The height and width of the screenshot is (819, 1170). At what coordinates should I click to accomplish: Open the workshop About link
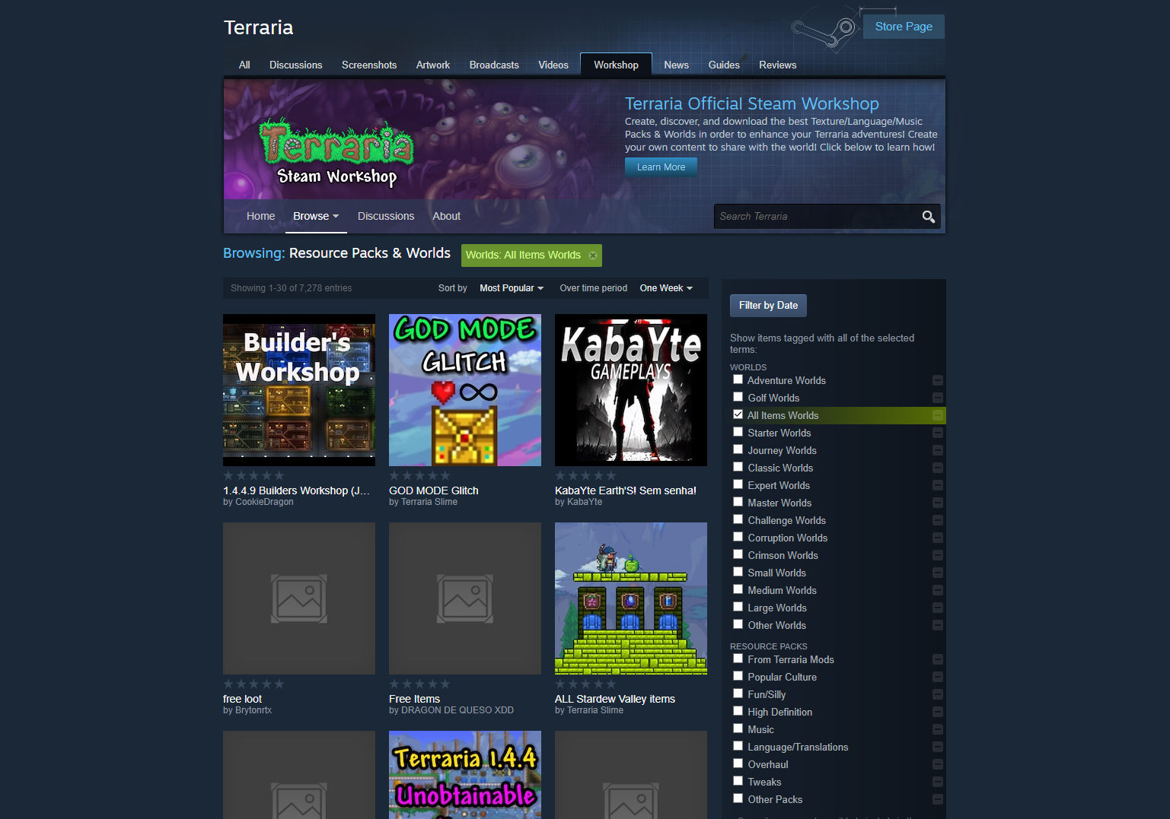pos(446,217)
